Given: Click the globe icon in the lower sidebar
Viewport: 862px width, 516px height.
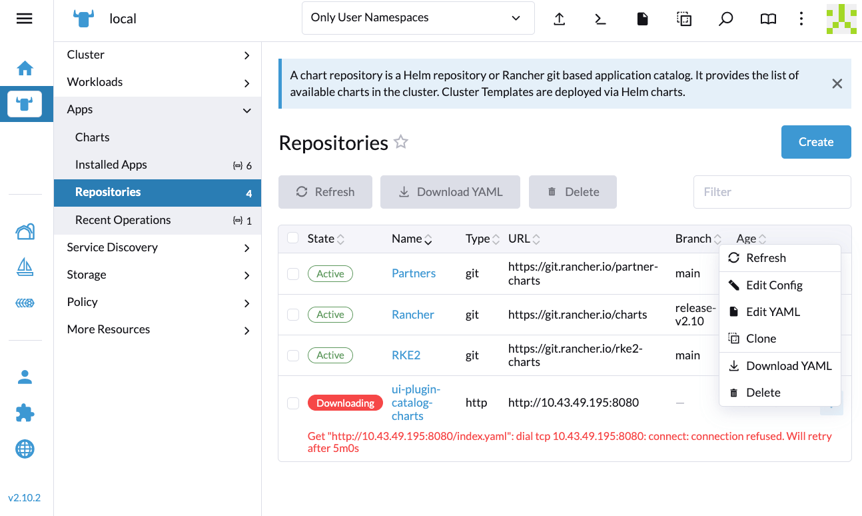Looking at the screenshot, I should click(25, 449).
